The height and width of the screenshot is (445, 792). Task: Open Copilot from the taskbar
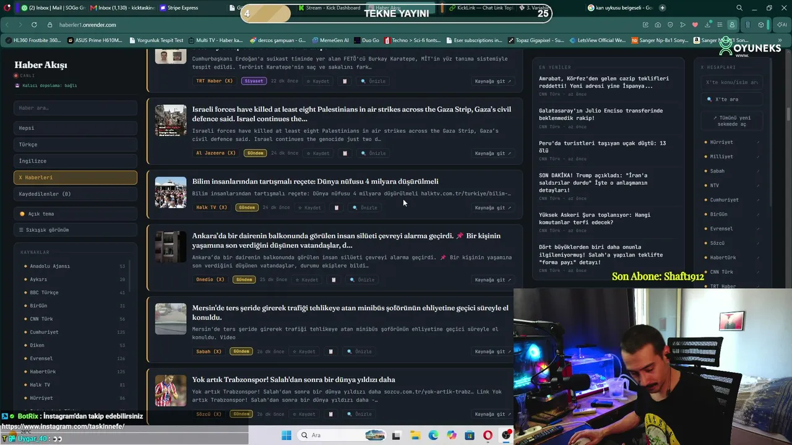pos(452,435)
